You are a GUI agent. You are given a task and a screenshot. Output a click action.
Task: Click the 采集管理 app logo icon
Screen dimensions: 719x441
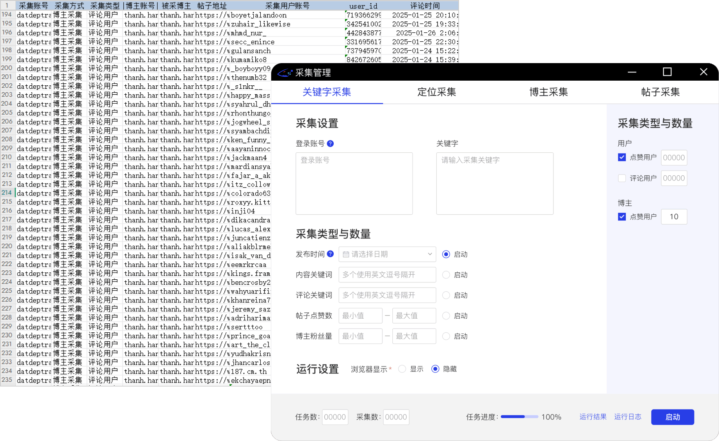tap(285, 73)
